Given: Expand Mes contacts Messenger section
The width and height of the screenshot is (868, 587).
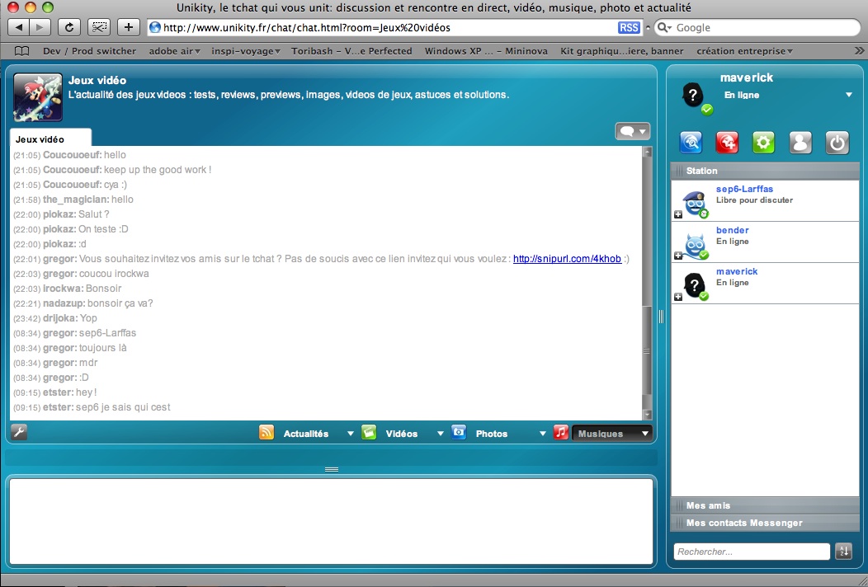Looking at the screenshot, I should click(x=765, y=523).
